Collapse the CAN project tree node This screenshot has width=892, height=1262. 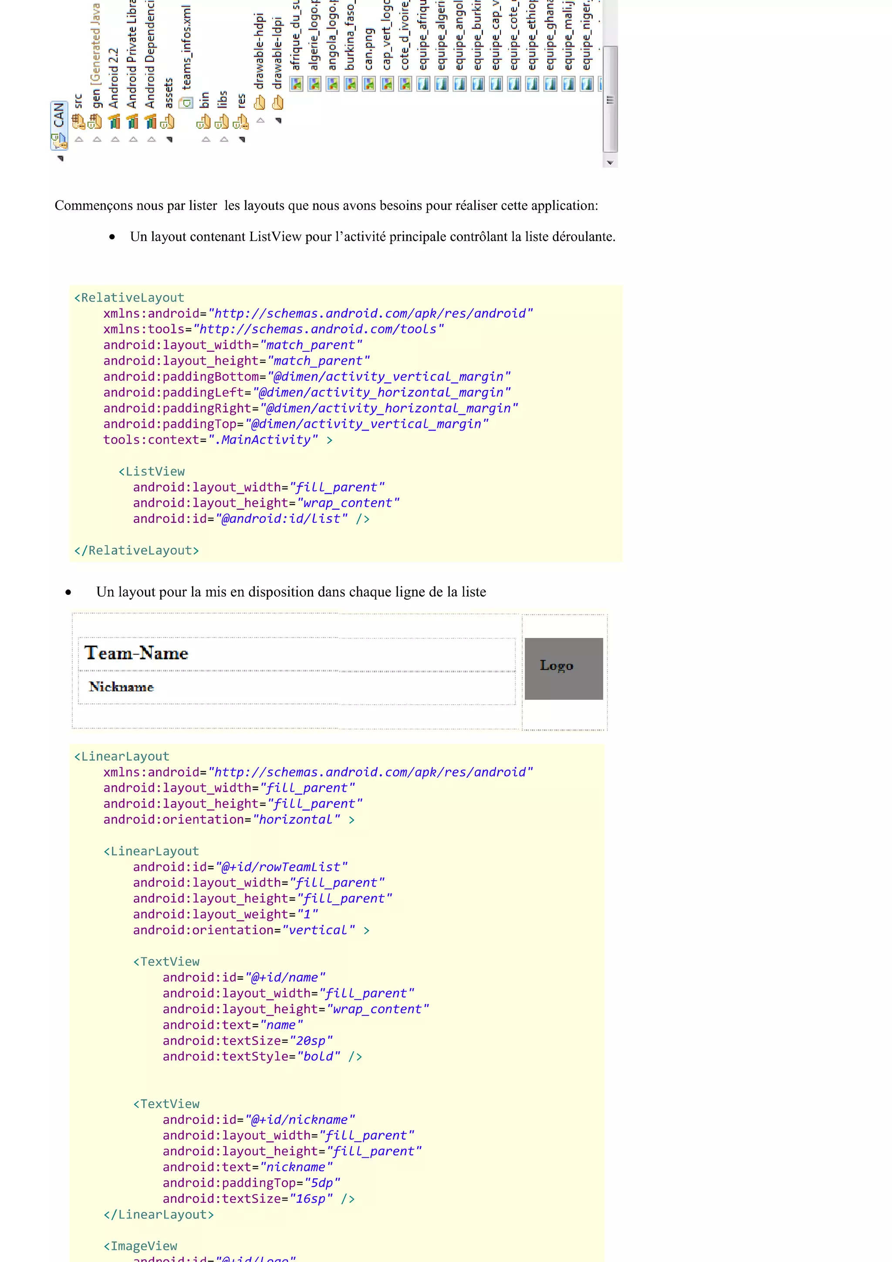pos(61,158)
